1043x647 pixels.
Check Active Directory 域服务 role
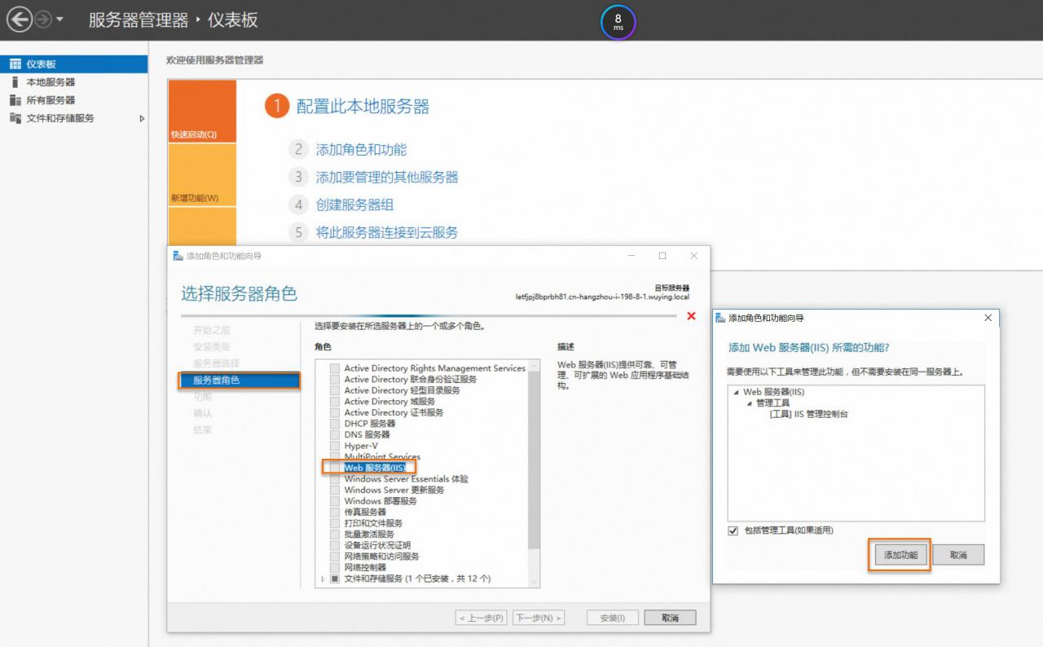tap(335, 402)
